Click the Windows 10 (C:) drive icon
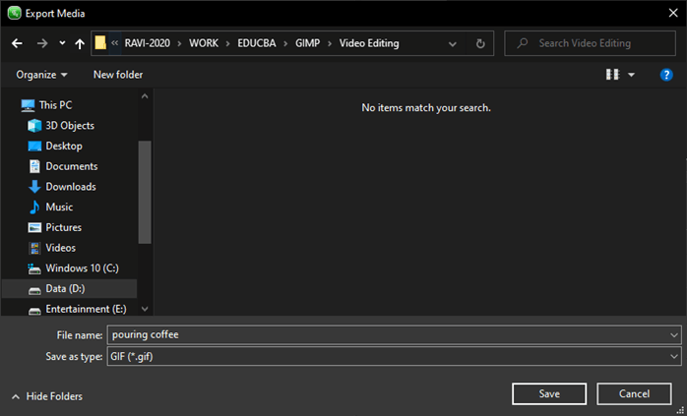The image size is (687, 416). tap(34, 268)
